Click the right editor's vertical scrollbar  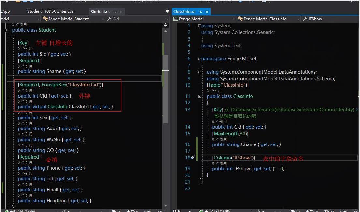[358, 98]
